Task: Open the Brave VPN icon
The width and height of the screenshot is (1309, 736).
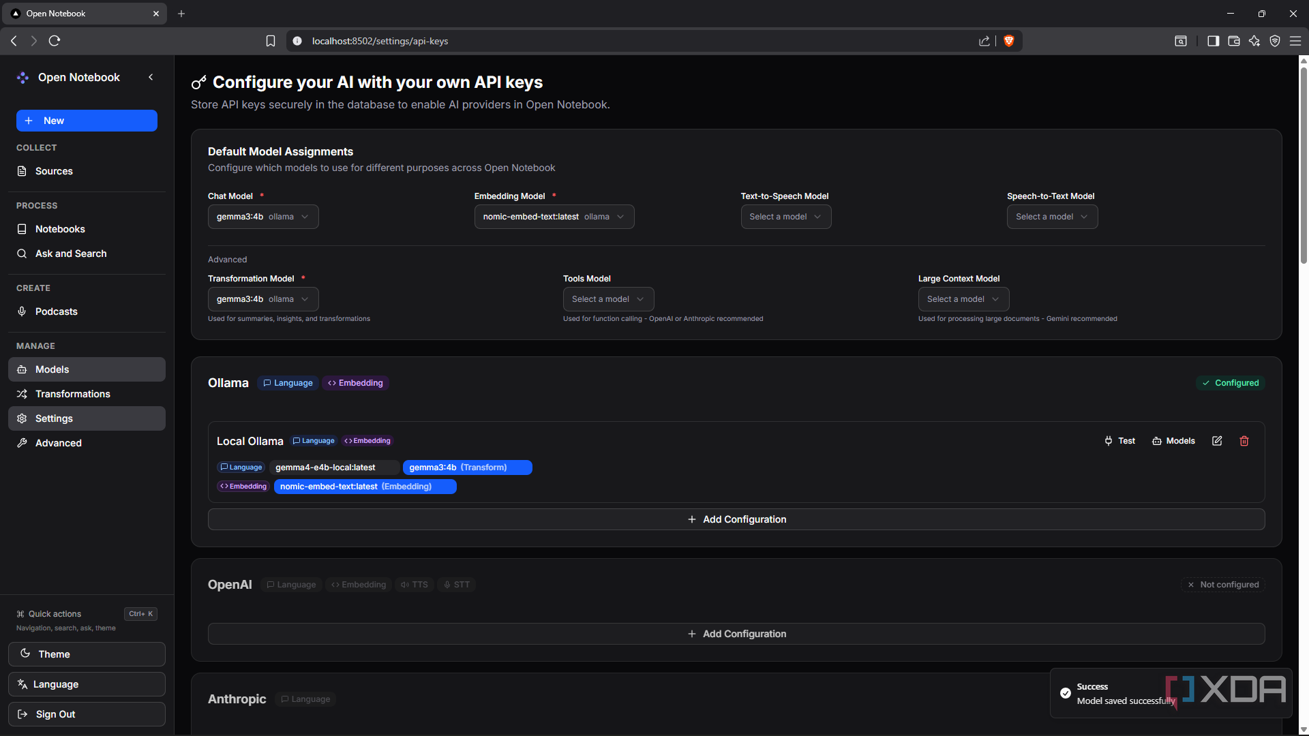Action: pyautogui.click(x=1275, y=41)
